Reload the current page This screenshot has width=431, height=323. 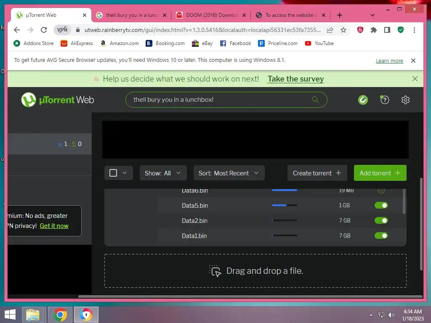point(44,30)
